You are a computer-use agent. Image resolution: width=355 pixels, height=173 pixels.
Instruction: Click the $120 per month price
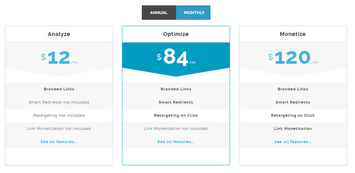[x=293, y=58]
